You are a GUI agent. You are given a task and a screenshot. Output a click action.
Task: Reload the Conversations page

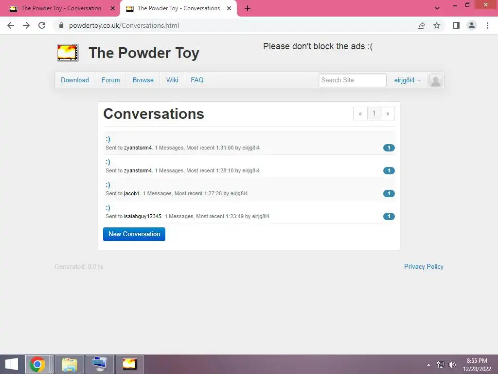point(42,25)
